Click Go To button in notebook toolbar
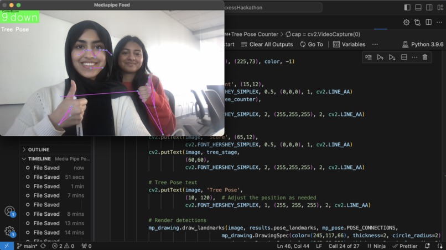This screenshot has width=446, height=250. 312,45
